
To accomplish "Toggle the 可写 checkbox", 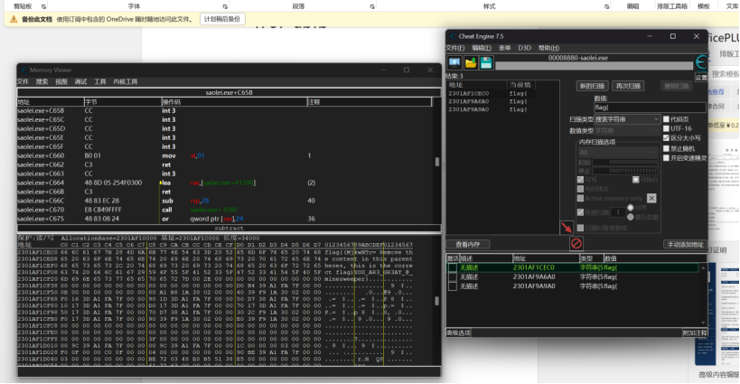I will coord(580,180).
